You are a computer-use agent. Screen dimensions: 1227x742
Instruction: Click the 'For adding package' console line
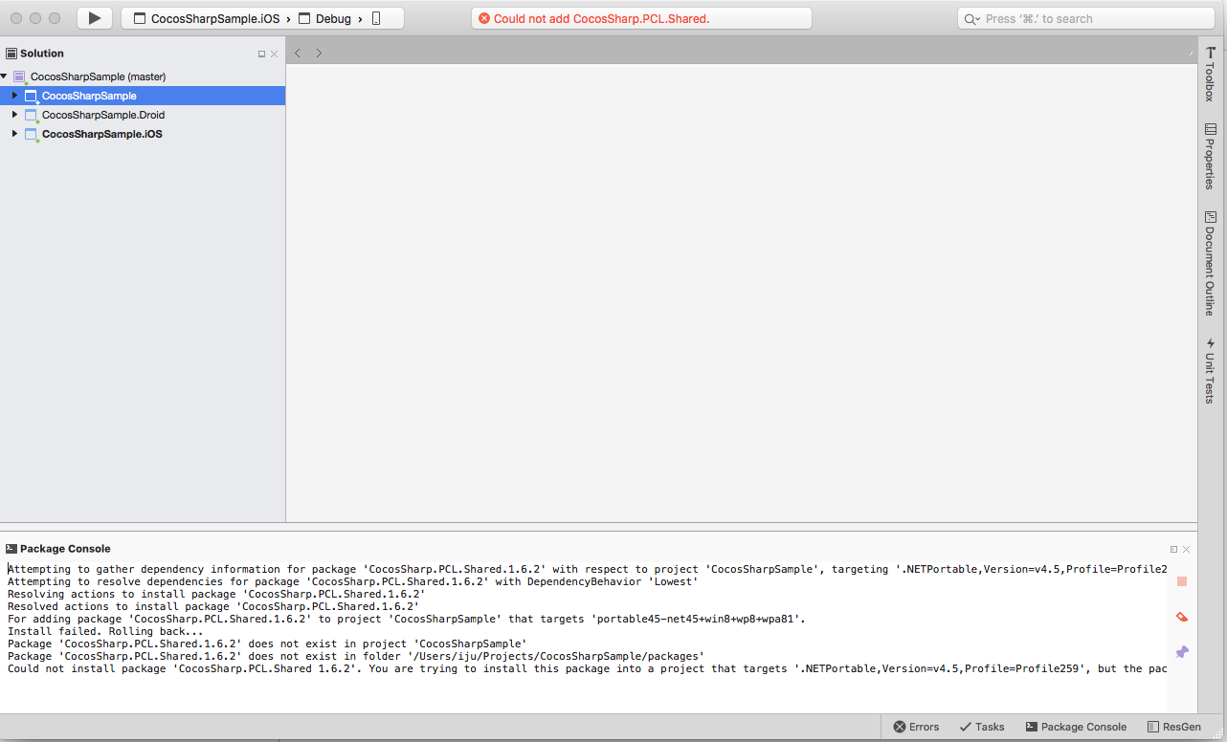point(407,619)
